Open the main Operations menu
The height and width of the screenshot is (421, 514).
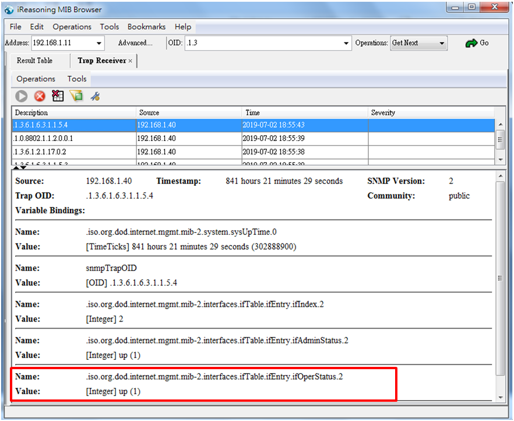[x=72, y=27]
